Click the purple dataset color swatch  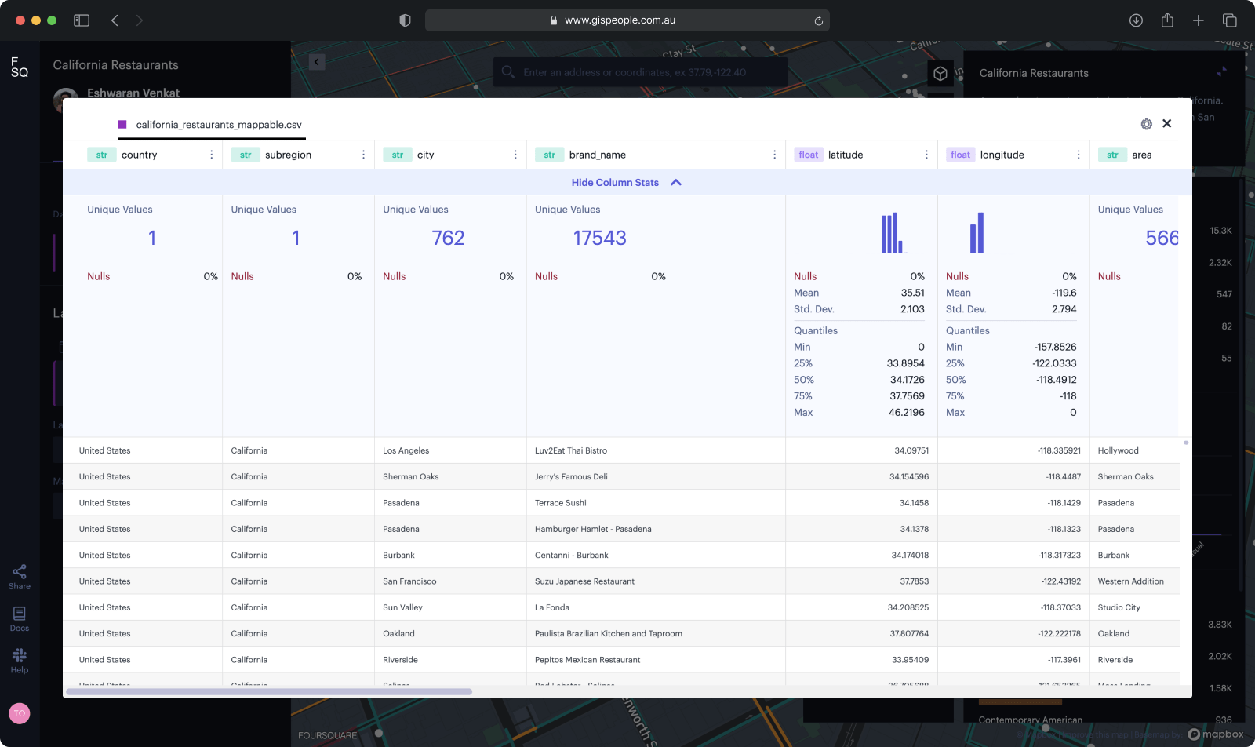coord(122,125)
